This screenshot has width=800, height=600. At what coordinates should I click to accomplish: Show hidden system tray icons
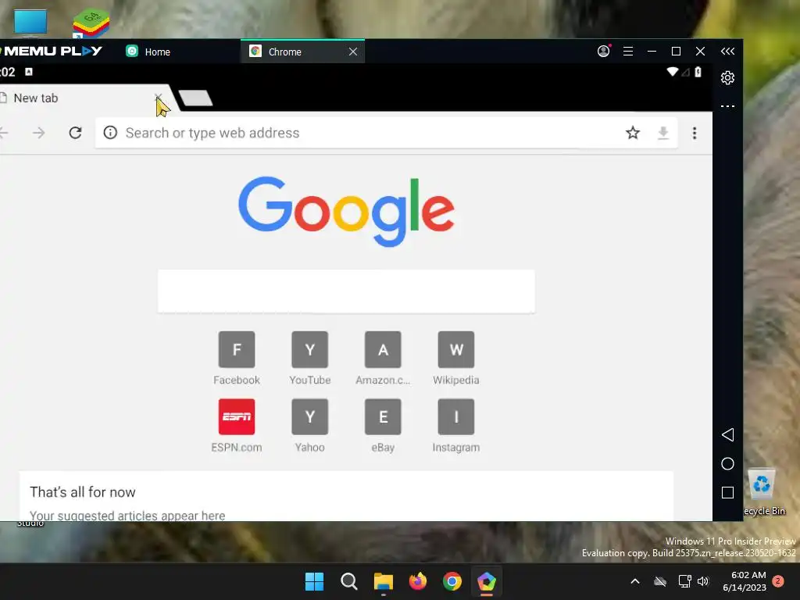[635, 581]
